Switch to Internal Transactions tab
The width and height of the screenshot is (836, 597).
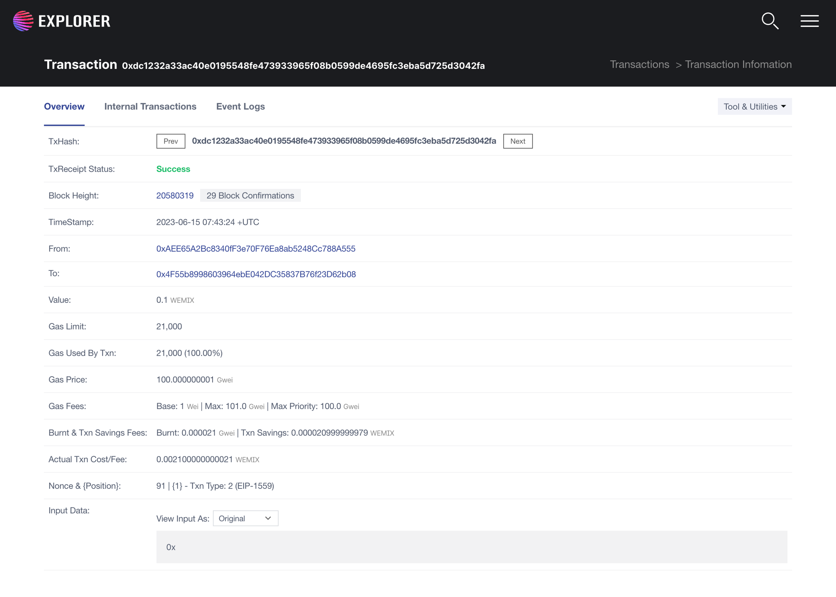(150, 107)
